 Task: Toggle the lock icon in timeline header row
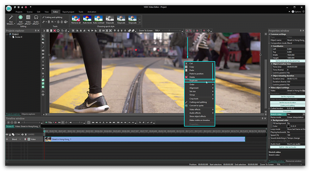click(10, 135)
